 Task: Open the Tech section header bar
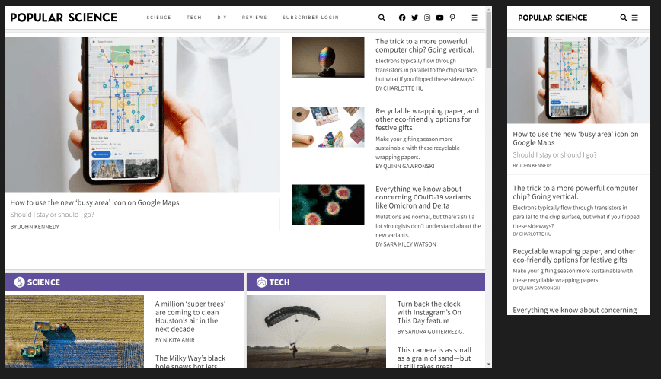coord(366,282)
